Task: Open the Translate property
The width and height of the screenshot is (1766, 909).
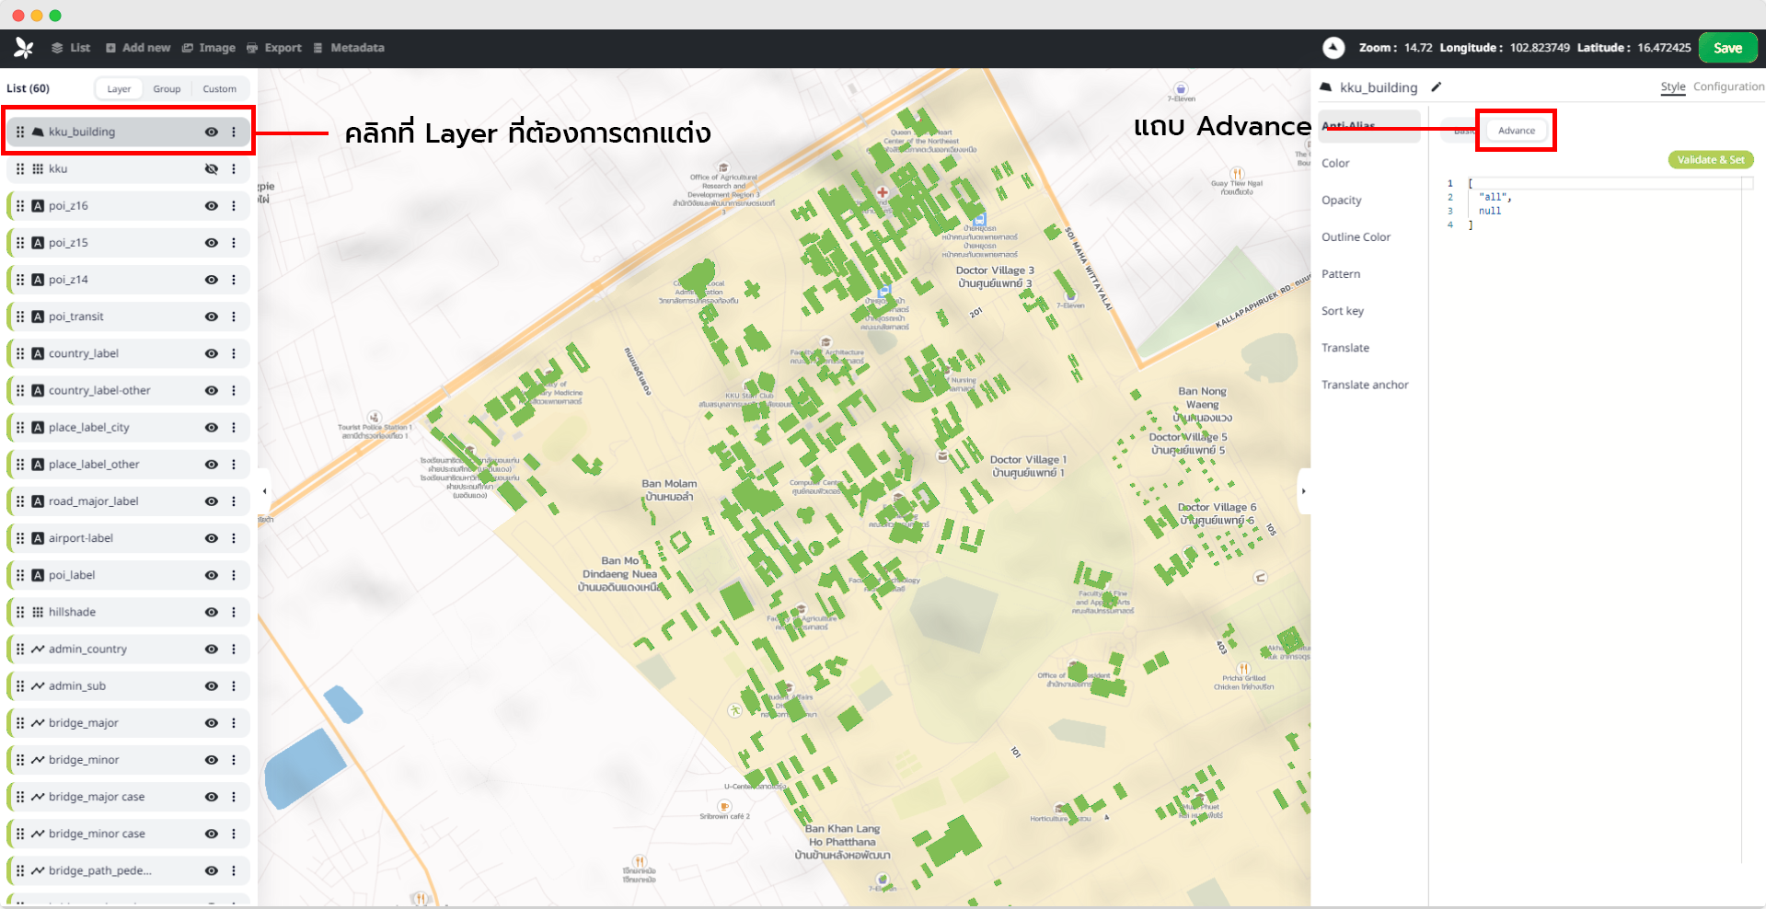Action: pos(1345,348)
